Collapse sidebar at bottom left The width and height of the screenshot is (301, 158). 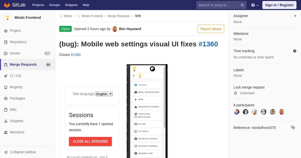tap(20, 152)
